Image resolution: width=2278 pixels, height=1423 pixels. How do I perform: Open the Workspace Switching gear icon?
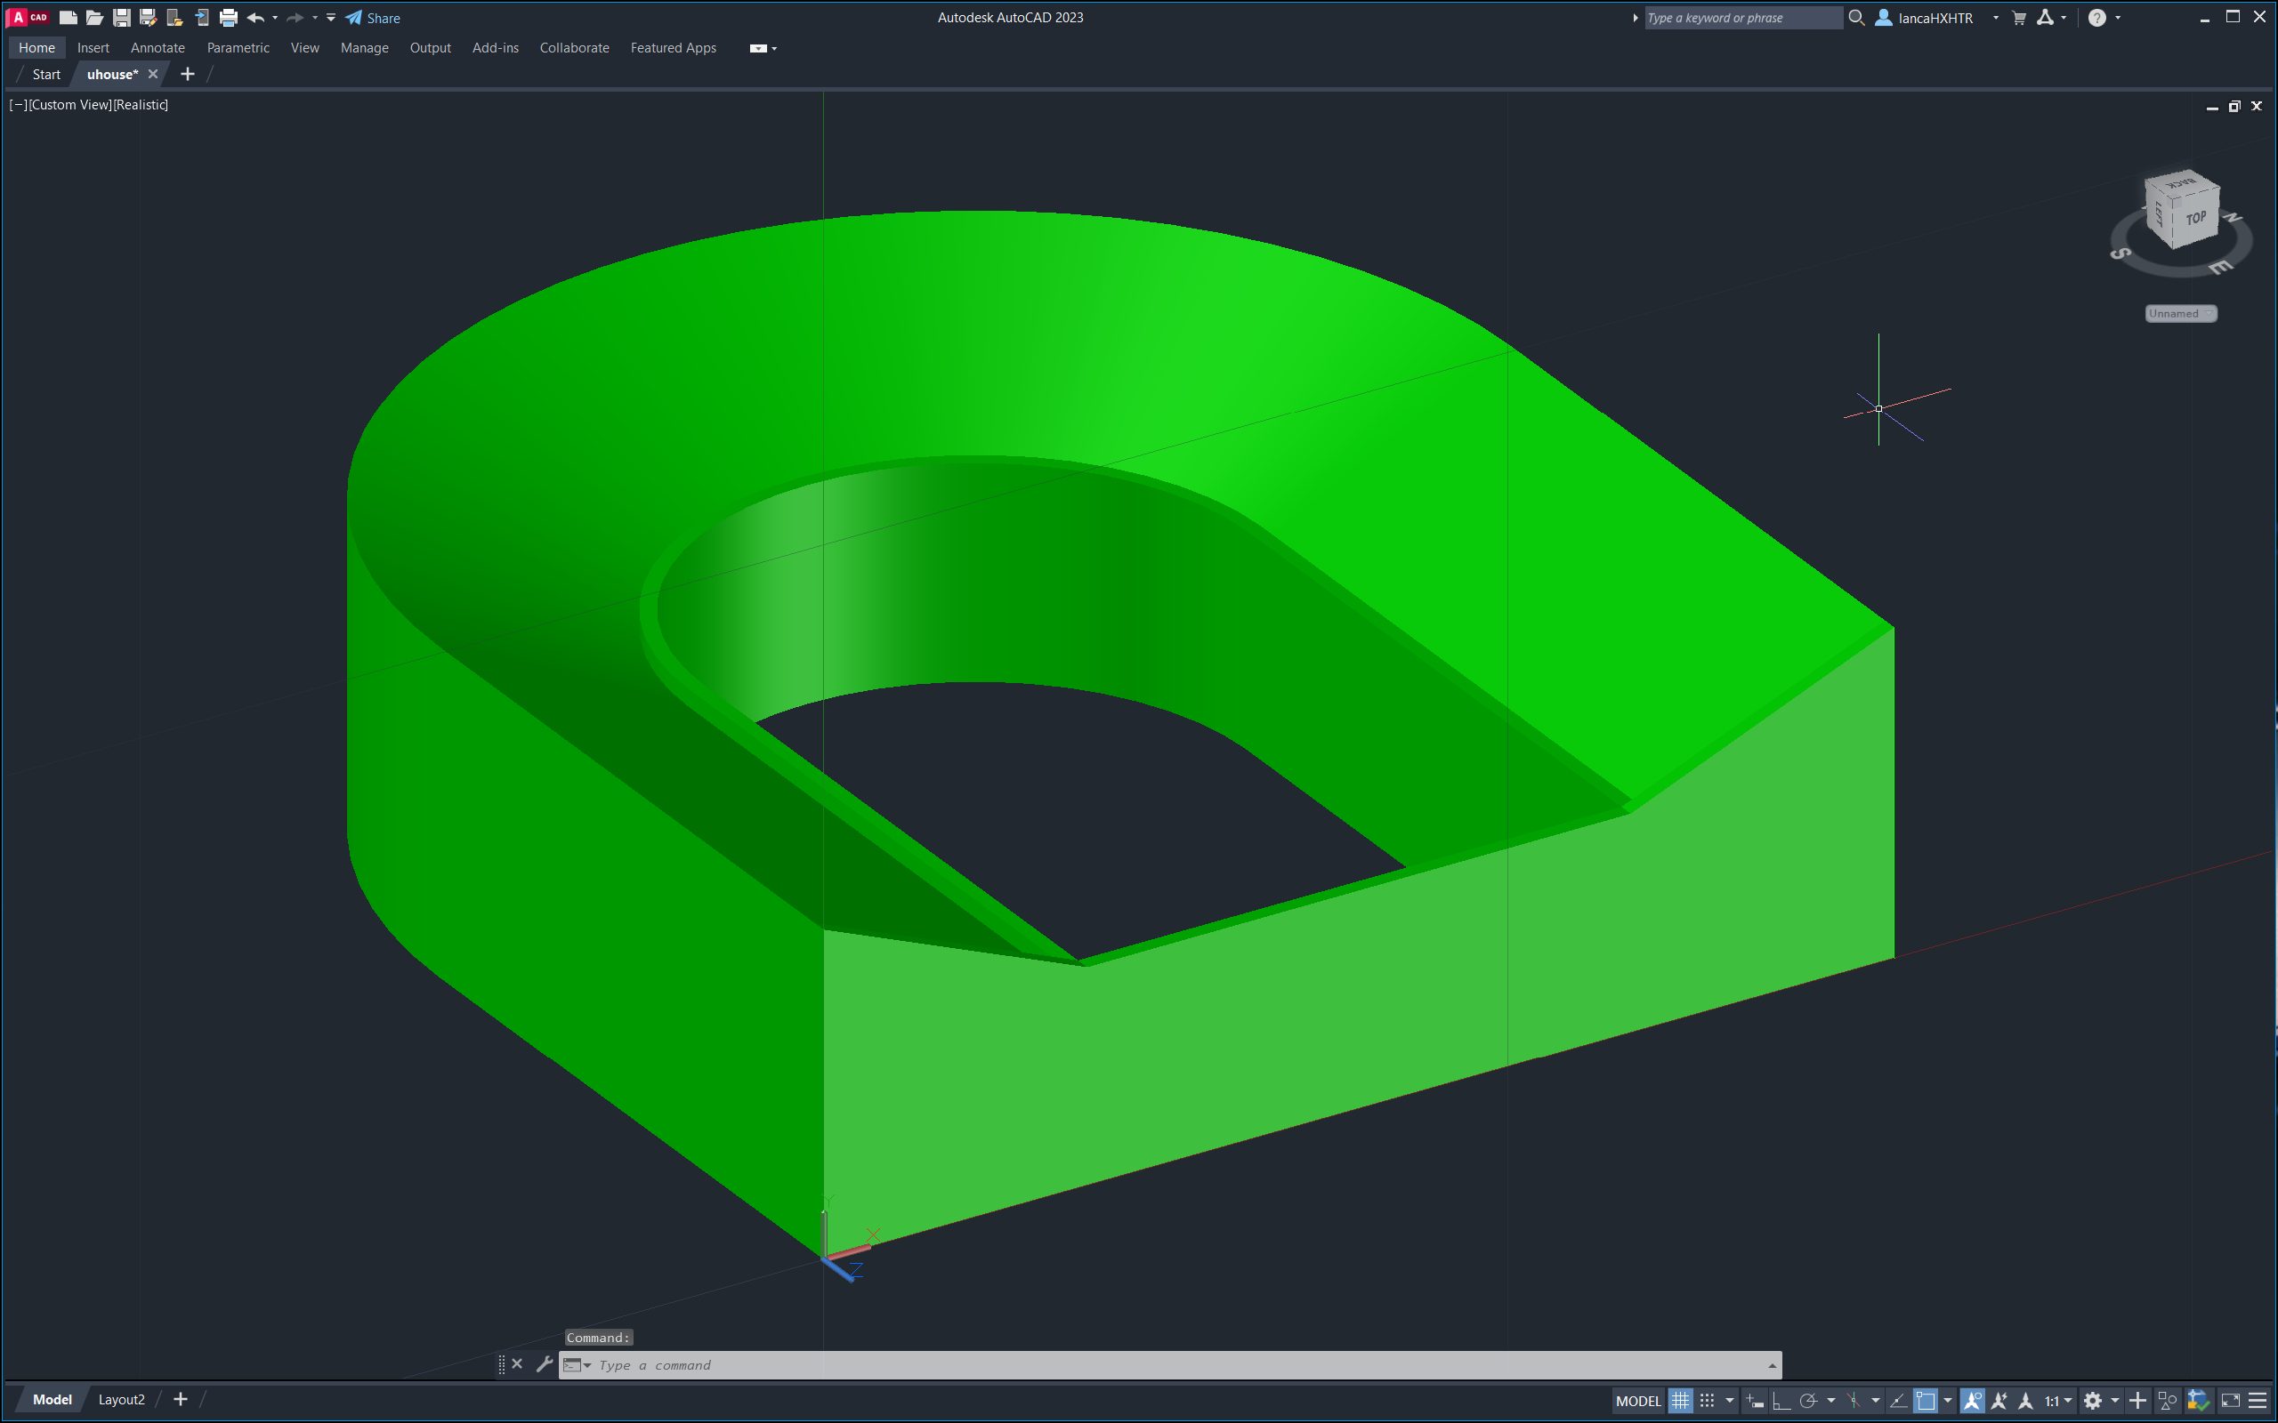click(x=2093, y=1401)
